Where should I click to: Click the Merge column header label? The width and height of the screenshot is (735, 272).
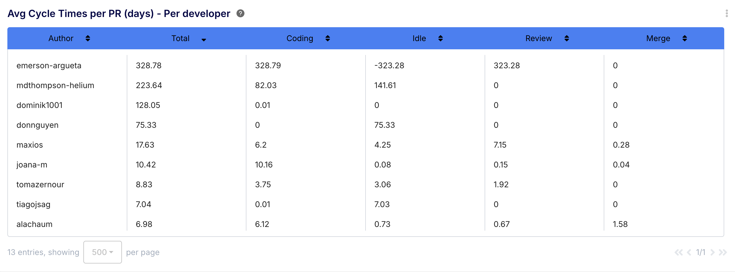point(658,38)
